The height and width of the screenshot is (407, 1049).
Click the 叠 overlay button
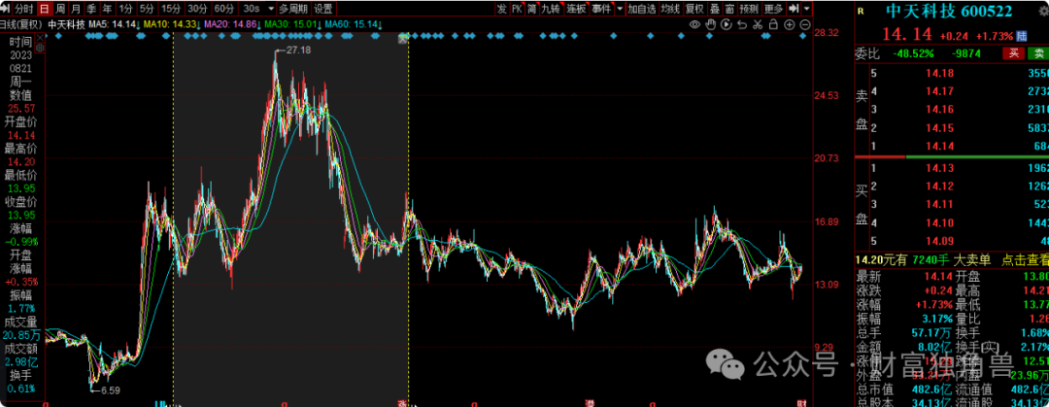715,9
